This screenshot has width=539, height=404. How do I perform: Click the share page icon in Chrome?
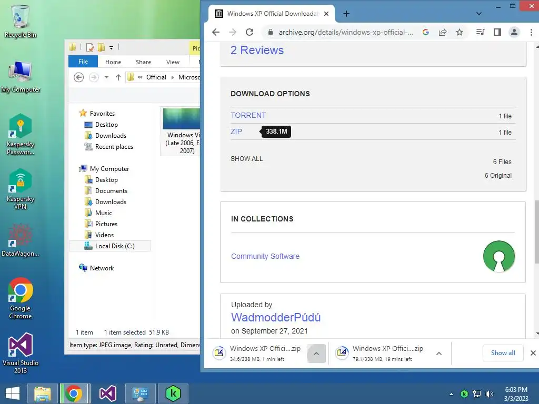443,32
